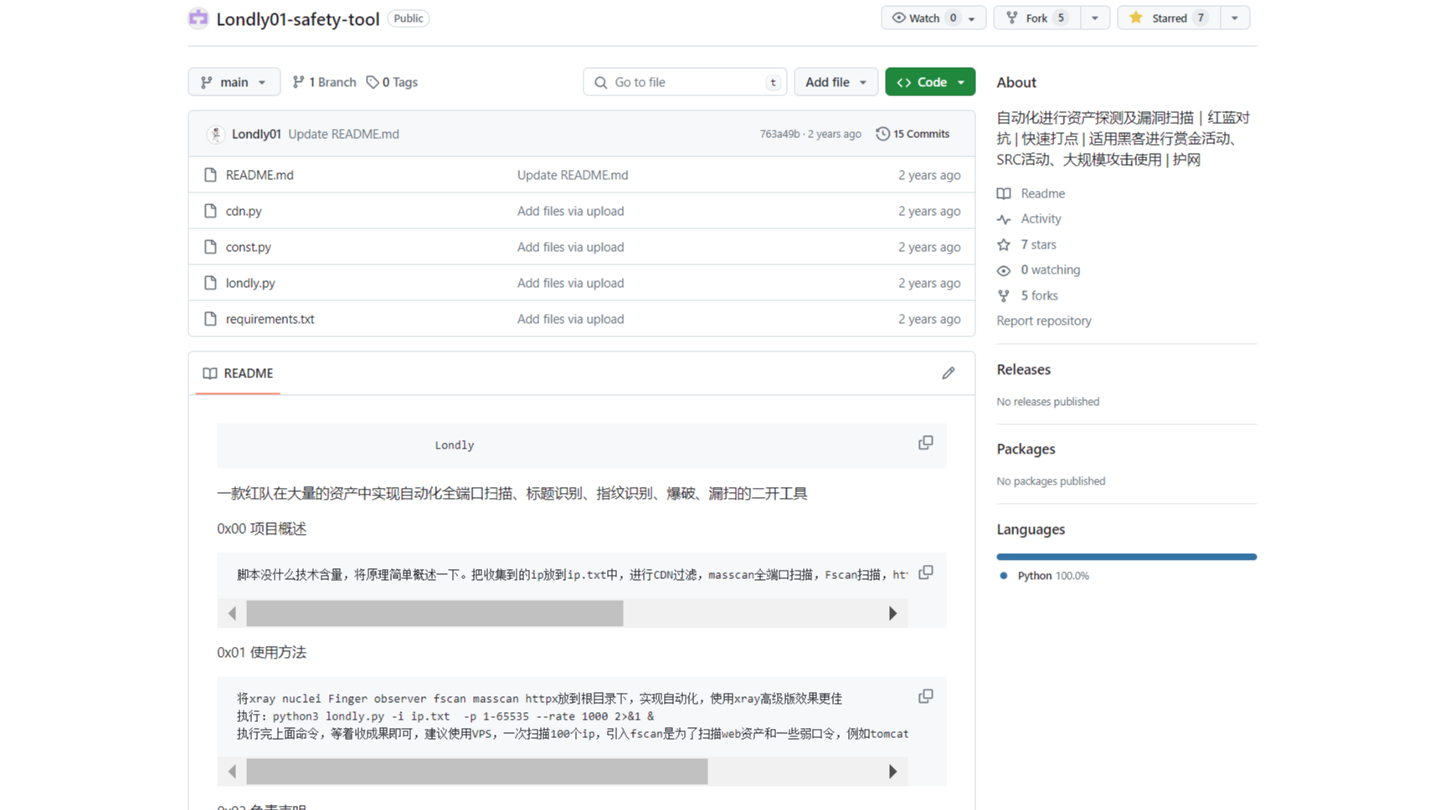Click the Watch eye icon button
Image resolution: width=1440 pixels, height=810 pixels.
[924, 18]
